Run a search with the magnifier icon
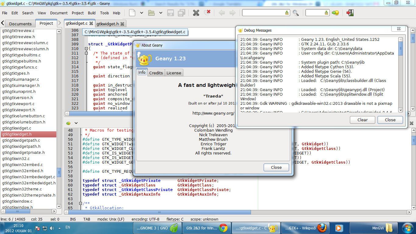Image resolution: width=416 pixels, height=234 pixels. 295,13
